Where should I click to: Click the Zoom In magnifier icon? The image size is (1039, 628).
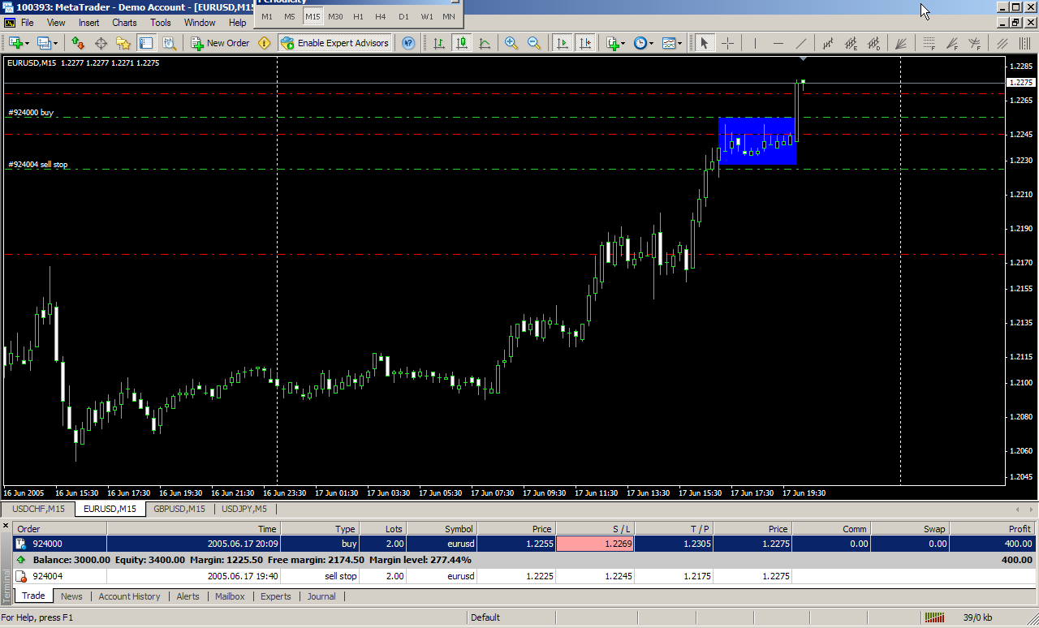pos(511,43)
